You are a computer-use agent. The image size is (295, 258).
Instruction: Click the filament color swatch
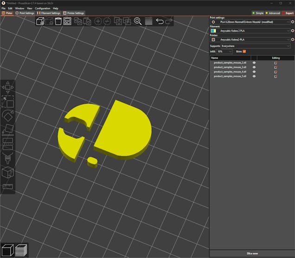tap(213, 31)
